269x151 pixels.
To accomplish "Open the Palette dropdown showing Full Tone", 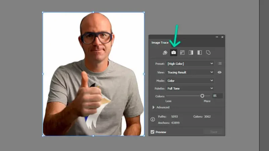I will coord(190,88).
